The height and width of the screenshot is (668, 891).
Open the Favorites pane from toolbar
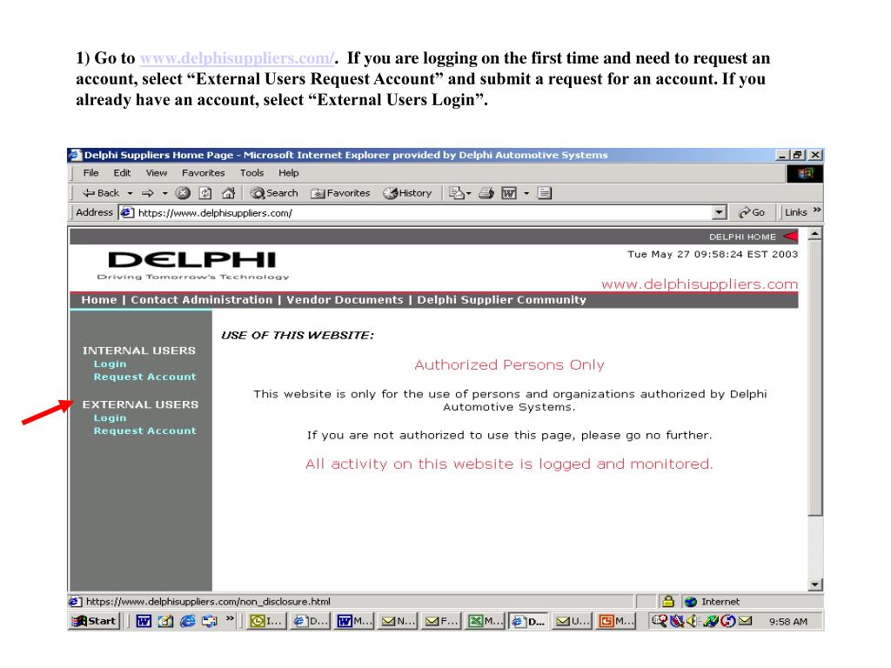340,193
